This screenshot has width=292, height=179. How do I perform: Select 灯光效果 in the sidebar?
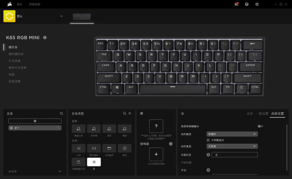tap(14, 61)
